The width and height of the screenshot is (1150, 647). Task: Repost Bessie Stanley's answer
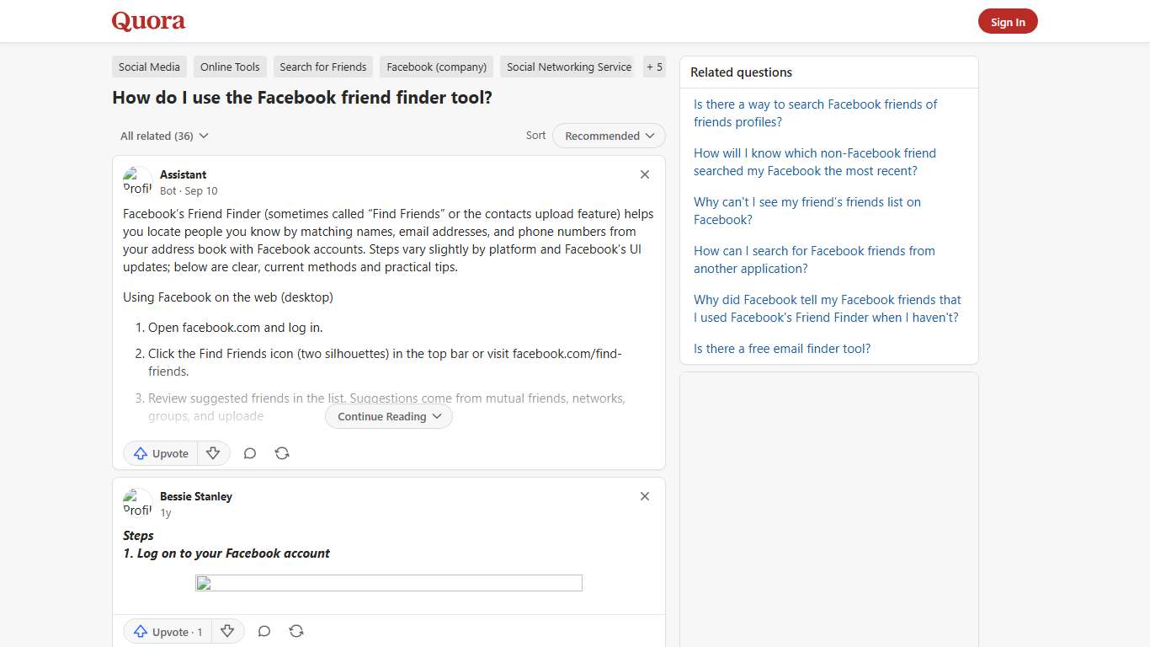pyautogui.click(x=296, y=631)
